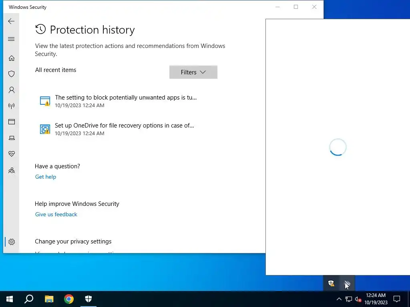410x307 pixels.
Task: Maximize the Windows Security window
Action: point(296,7)
